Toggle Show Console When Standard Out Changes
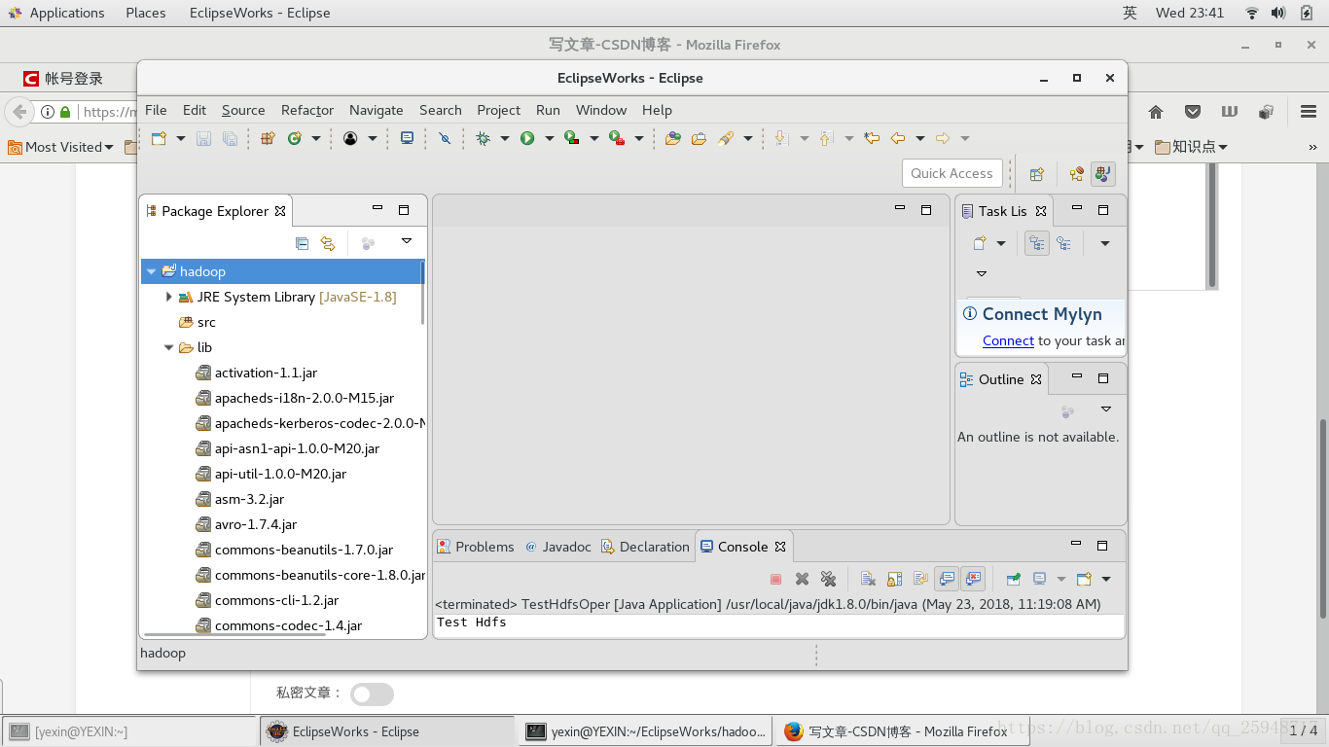The height and width of the screenshot is (747, 1329). [x=947, y=579]
